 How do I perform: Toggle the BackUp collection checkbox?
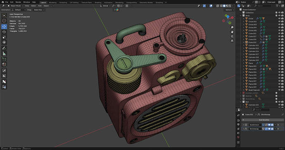click(276, 96)
